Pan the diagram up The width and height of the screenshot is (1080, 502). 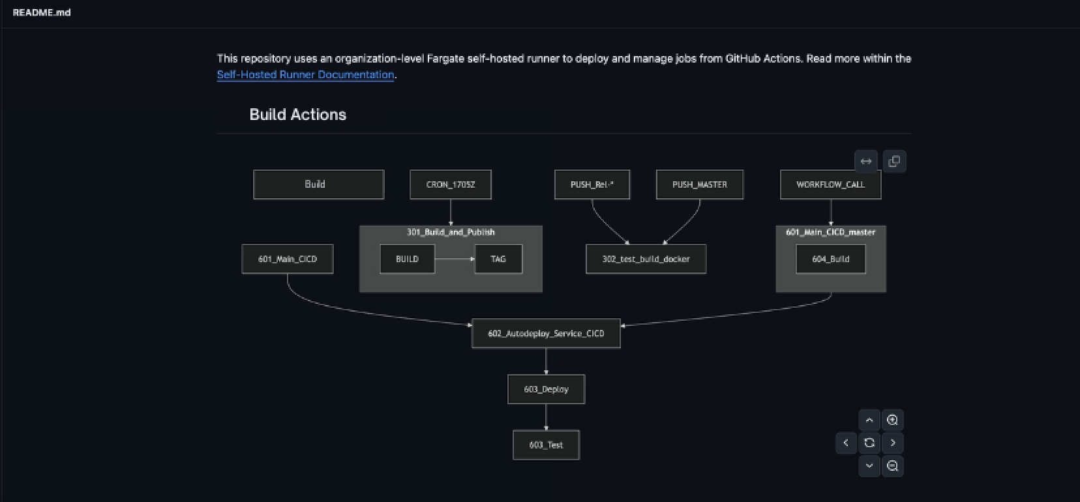point(869,420)
